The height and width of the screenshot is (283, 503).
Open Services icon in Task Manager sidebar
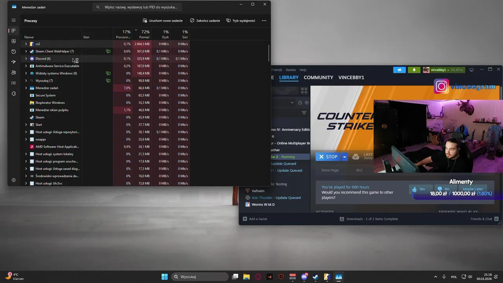[13, 94]
